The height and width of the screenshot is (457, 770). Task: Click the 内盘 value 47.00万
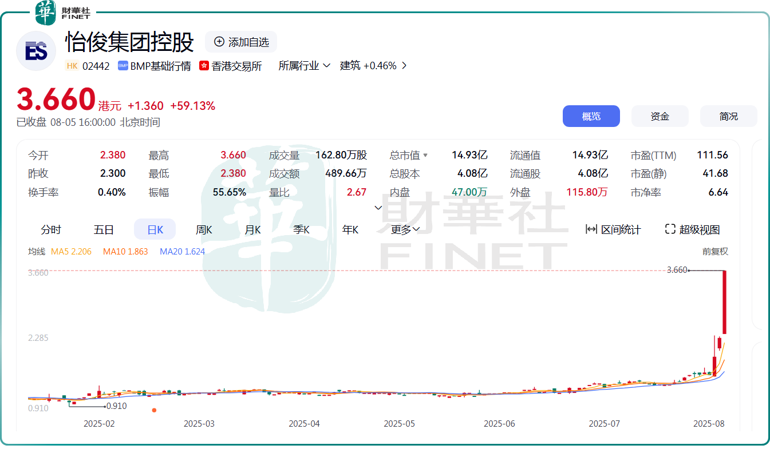(469, 192)
